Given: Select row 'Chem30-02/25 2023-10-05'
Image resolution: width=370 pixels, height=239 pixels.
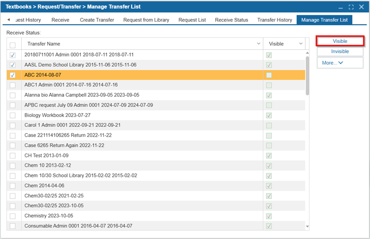Looking at the screenshot, I should tap(156, 206).
